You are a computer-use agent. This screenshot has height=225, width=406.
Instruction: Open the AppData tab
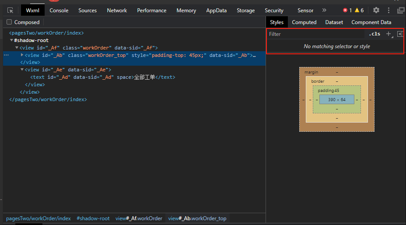[x=217, y=11]
